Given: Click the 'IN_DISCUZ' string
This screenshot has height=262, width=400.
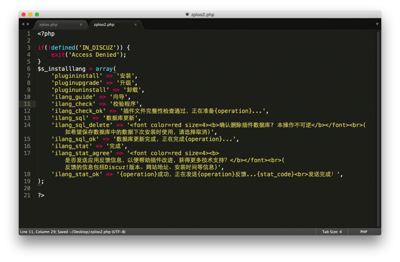Looking at the screenshot, I should [97, 48].
